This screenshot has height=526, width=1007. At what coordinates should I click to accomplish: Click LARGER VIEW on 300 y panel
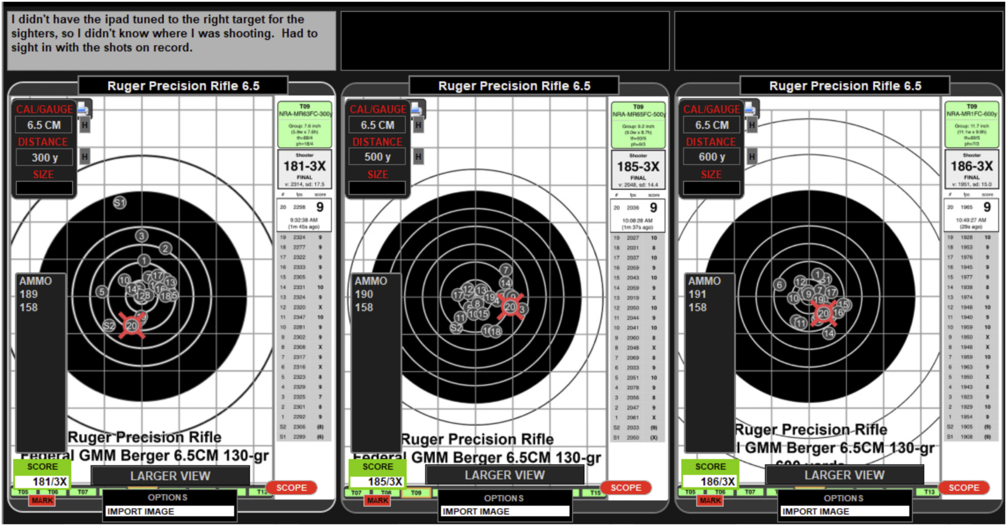[x=170, y=476]
